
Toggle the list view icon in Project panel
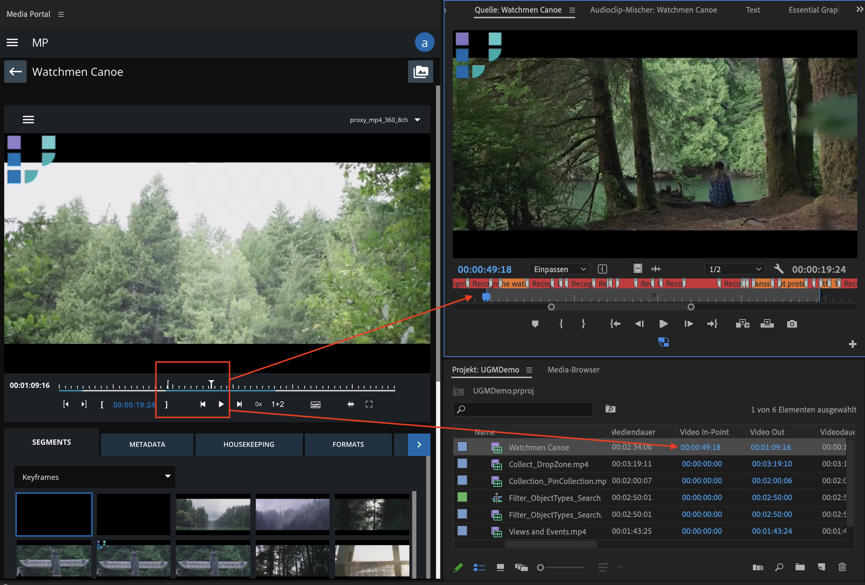pyautogui.click(x=479, y=567)
